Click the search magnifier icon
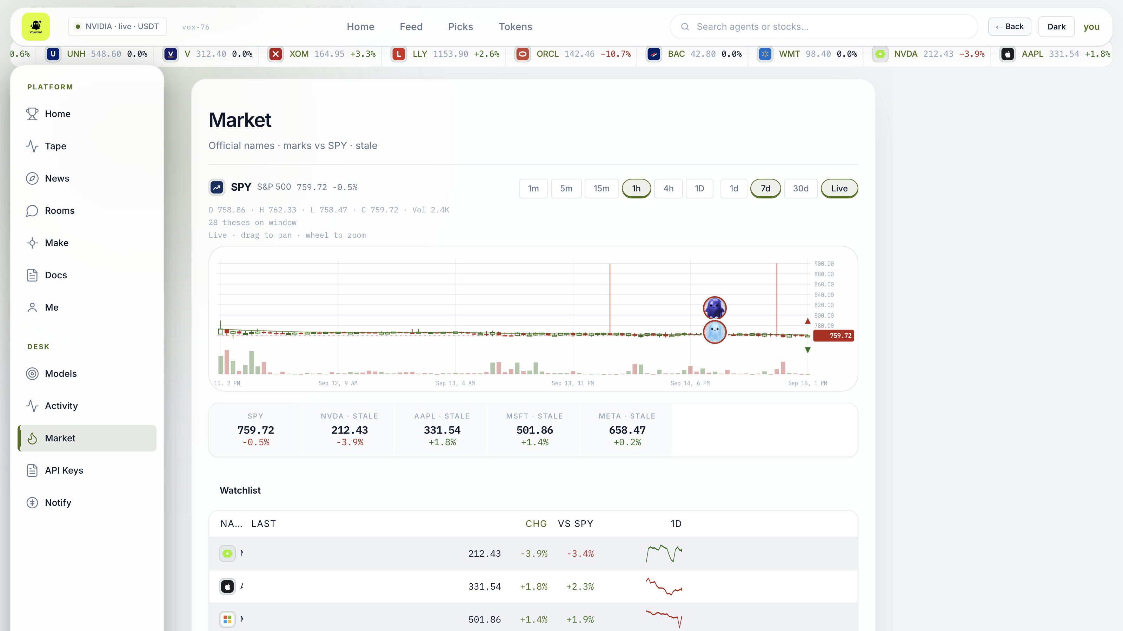This screenshot has height=631, width=1123. tap(685, 27)
